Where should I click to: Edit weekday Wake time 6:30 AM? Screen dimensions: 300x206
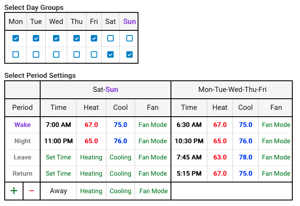point(189,125)
